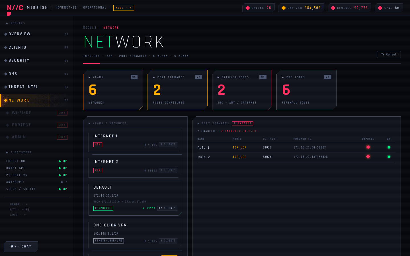This screenshot has width=410, height=256.
Task: Click the MODULE breadcrumb link
Action: point(90,28)
